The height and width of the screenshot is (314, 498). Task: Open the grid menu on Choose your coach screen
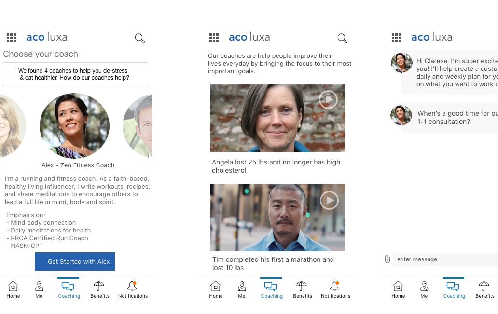tap(12, 38)
